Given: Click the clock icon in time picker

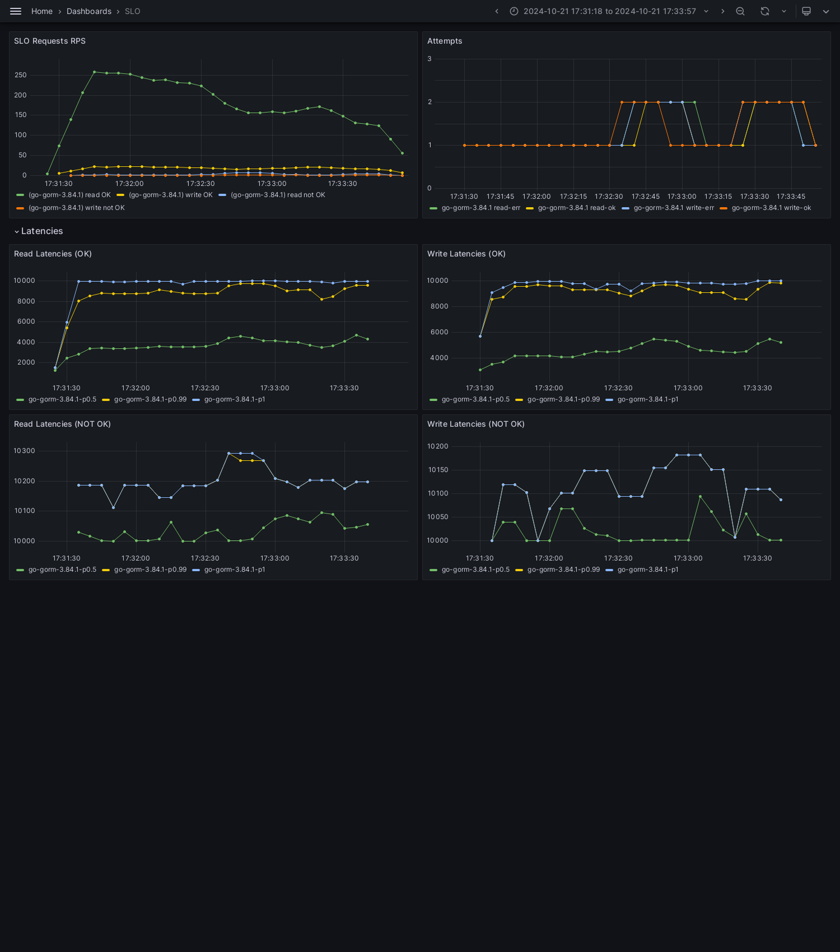Looking at the screenshot, I should [x=514, y=11].
